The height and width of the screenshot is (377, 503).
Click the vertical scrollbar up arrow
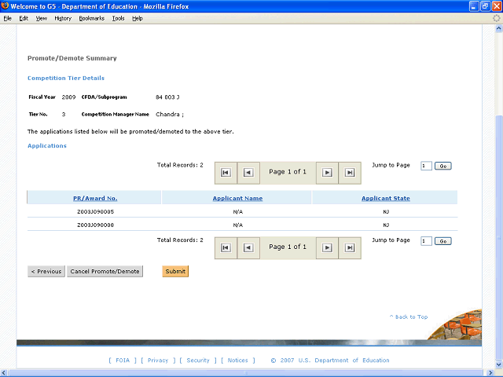coord(498,28)
